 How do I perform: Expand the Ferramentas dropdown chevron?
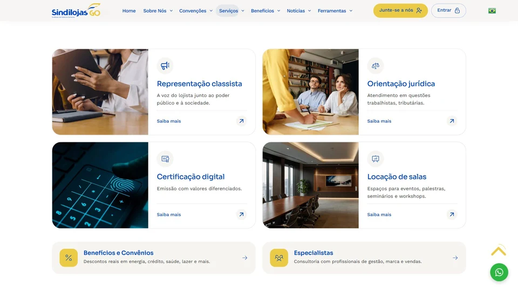[x=351, y=11]
